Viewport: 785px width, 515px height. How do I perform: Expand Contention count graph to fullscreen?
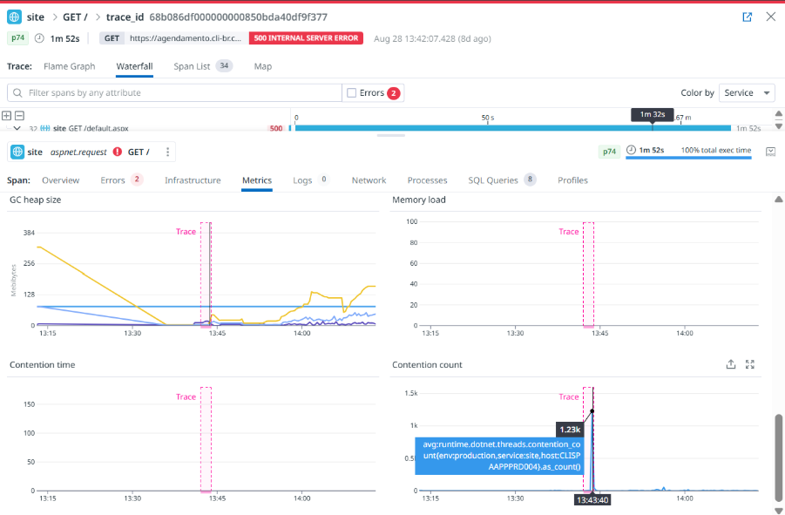(x=750, y=365)
